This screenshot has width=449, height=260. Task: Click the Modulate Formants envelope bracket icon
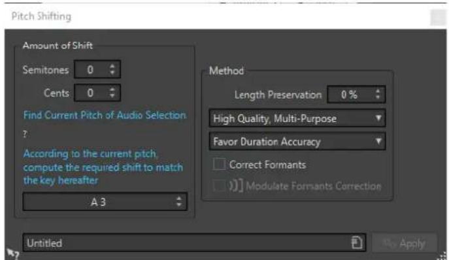click(236, 186)
